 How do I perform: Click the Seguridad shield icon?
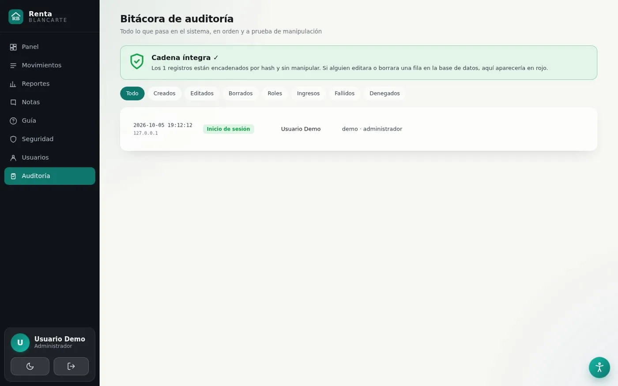(13, 139)
